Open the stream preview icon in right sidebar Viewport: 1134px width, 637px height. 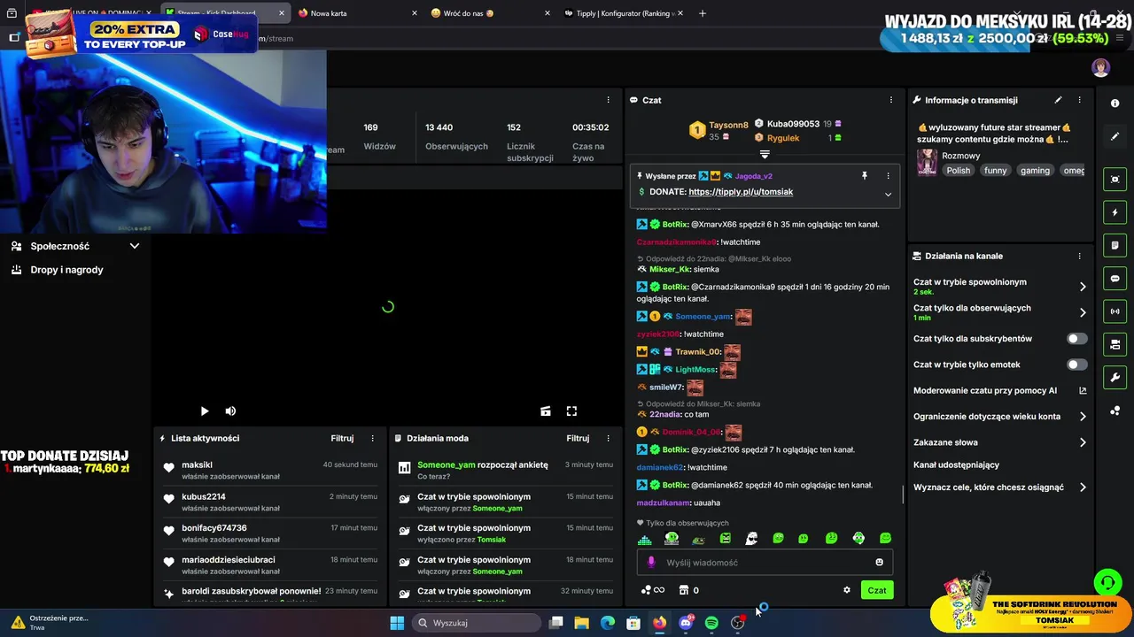click(x=1115, y=180)
